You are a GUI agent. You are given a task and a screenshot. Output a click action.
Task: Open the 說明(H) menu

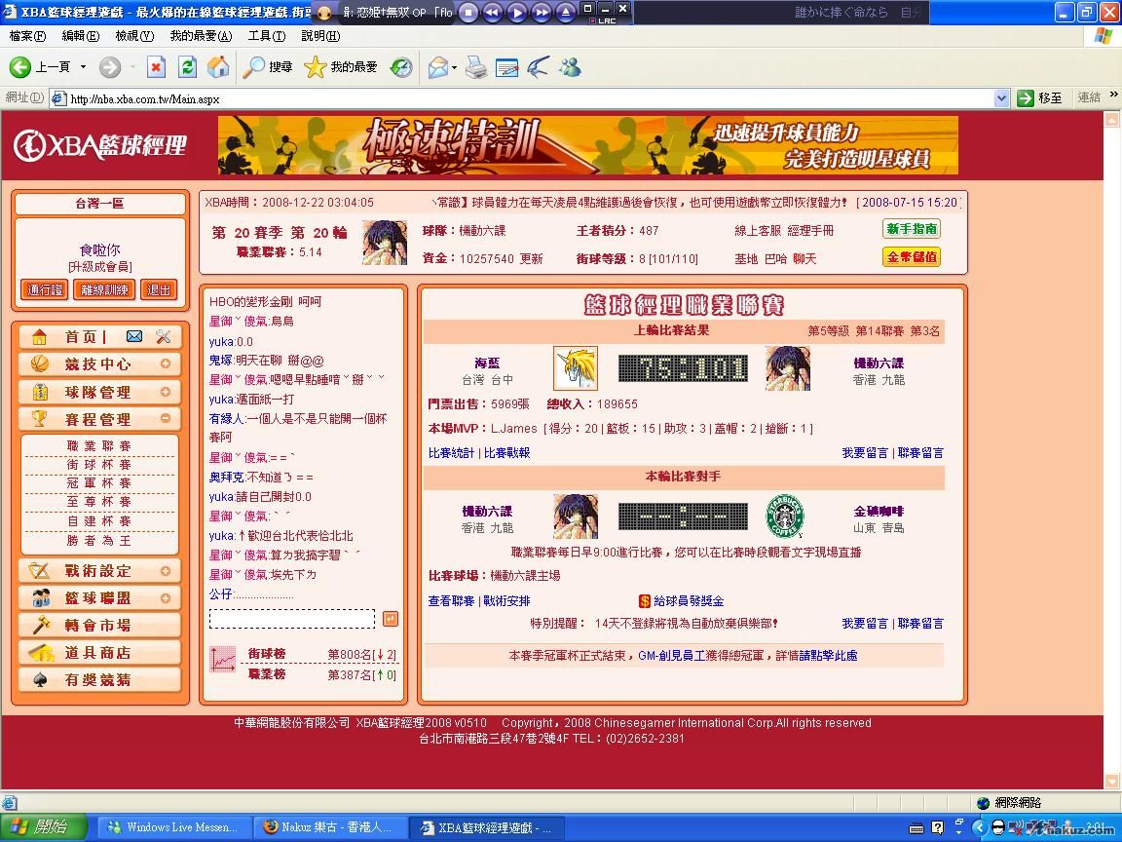[319, 36]
